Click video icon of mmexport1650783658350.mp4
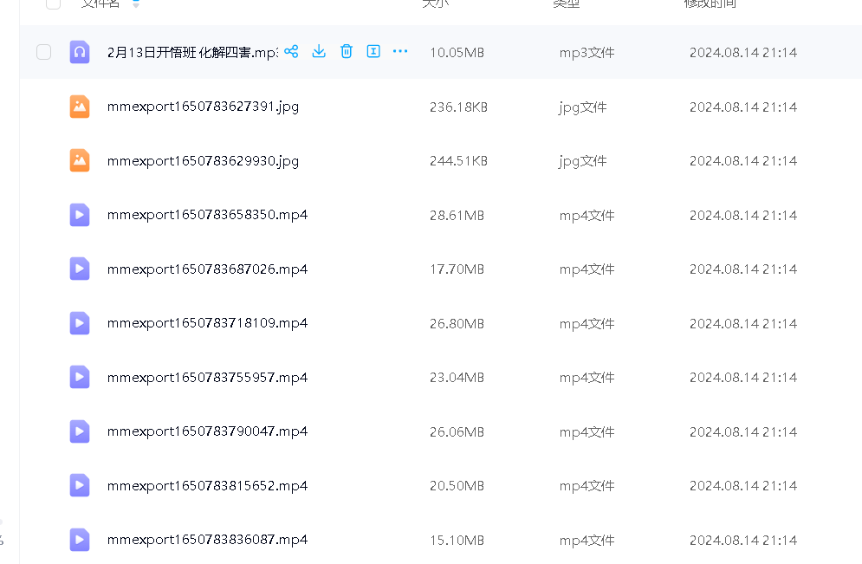862x564 pixels. point(80,215)
